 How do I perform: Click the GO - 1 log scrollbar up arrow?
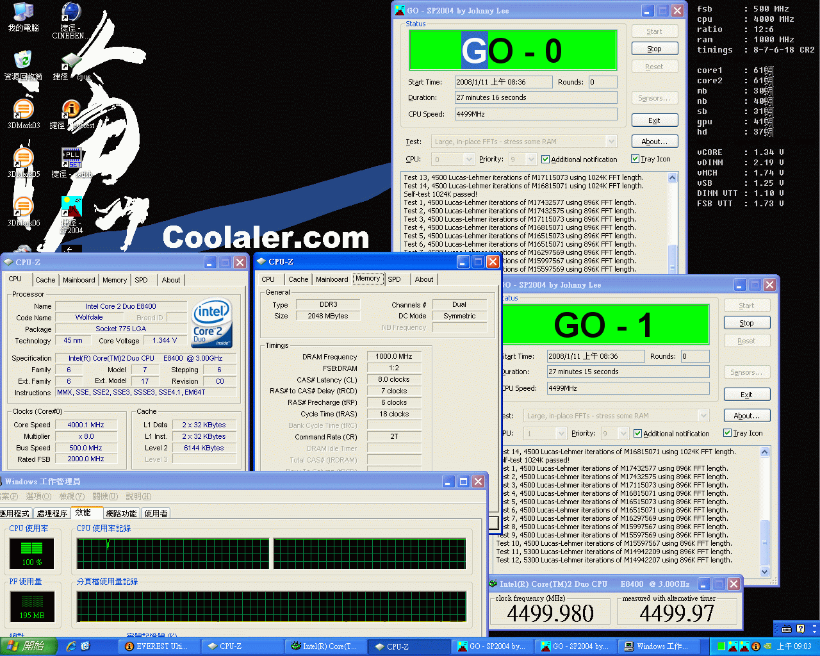764,452
